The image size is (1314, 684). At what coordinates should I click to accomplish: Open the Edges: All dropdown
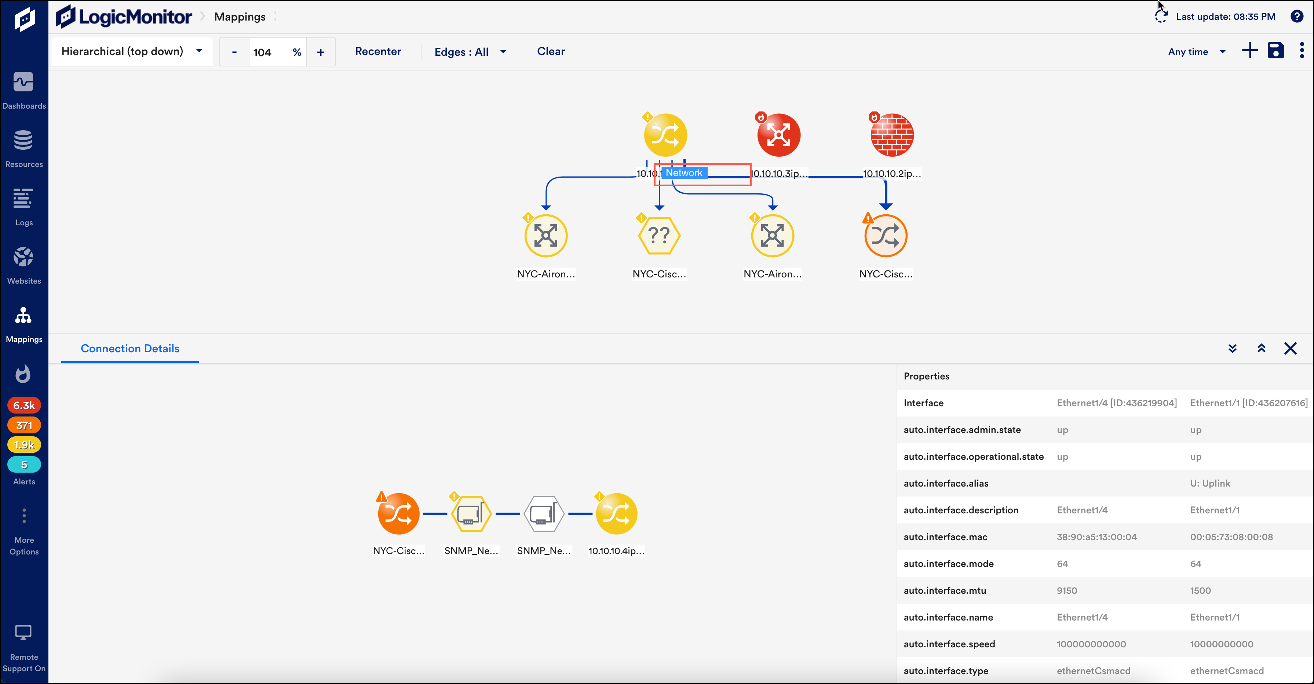click(470, 52)
